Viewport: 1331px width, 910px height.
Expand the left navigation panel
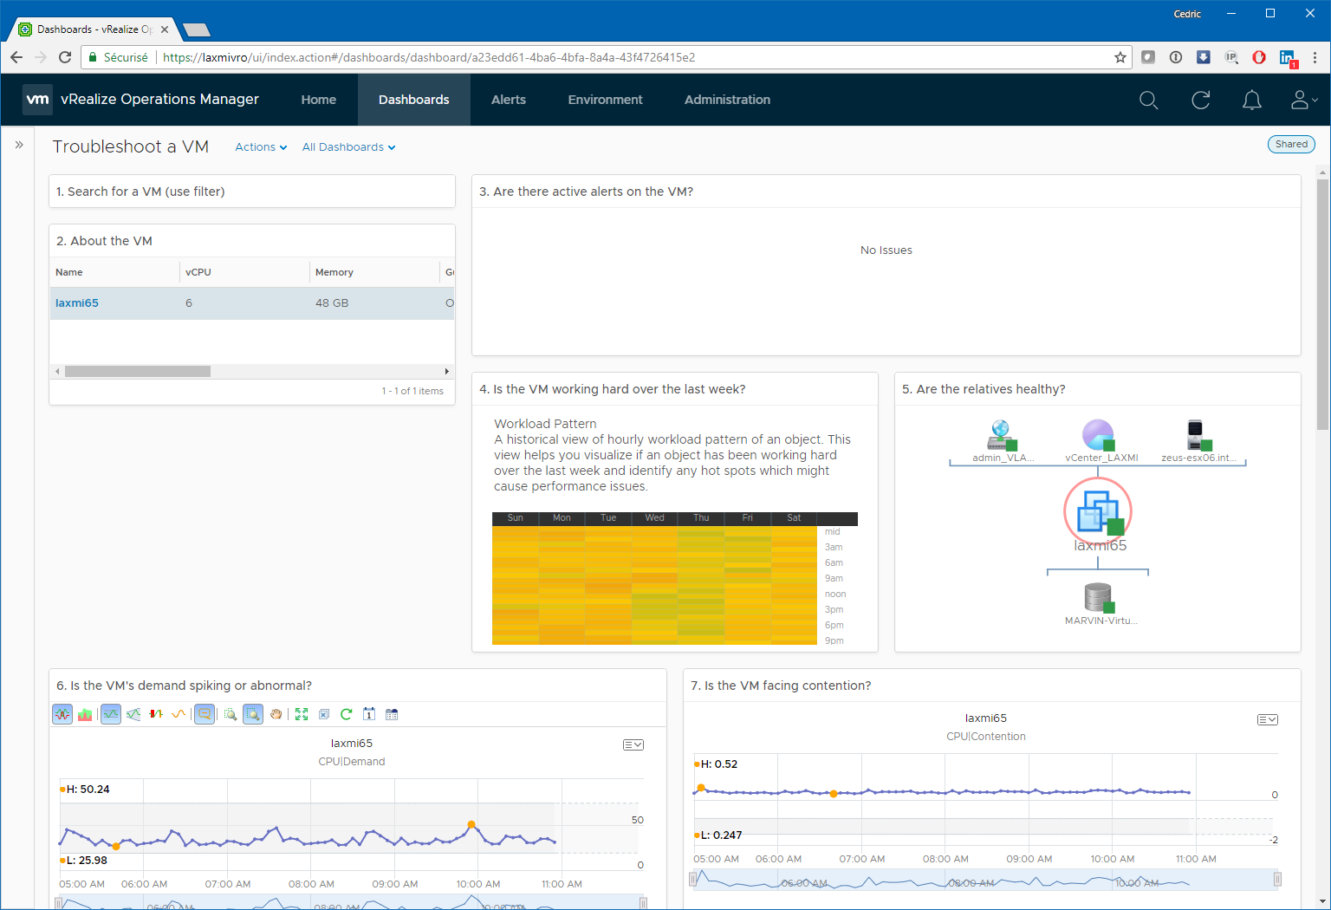tap(19, 145)
